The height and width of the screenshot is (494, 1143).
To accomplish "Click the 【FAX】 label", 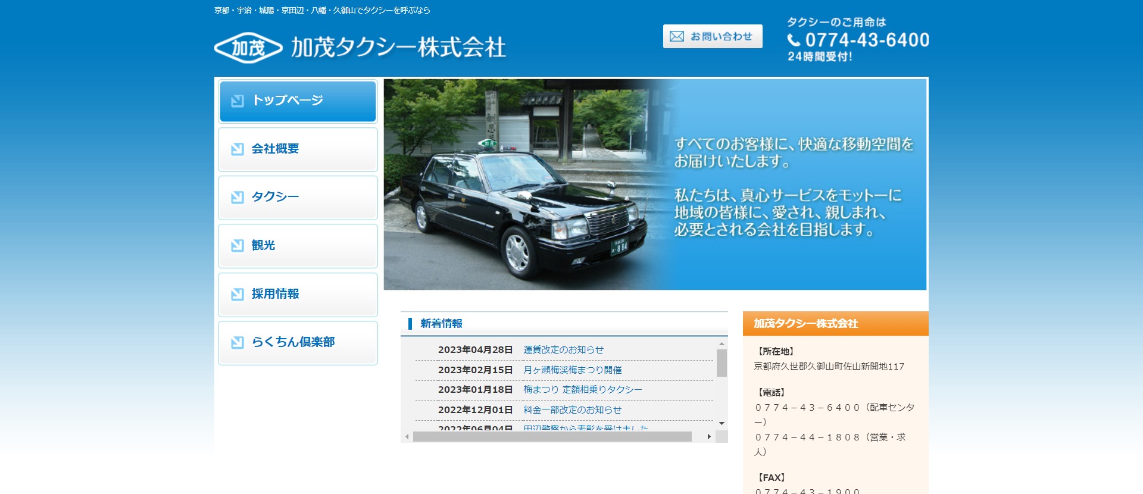I will click(772, 478).
